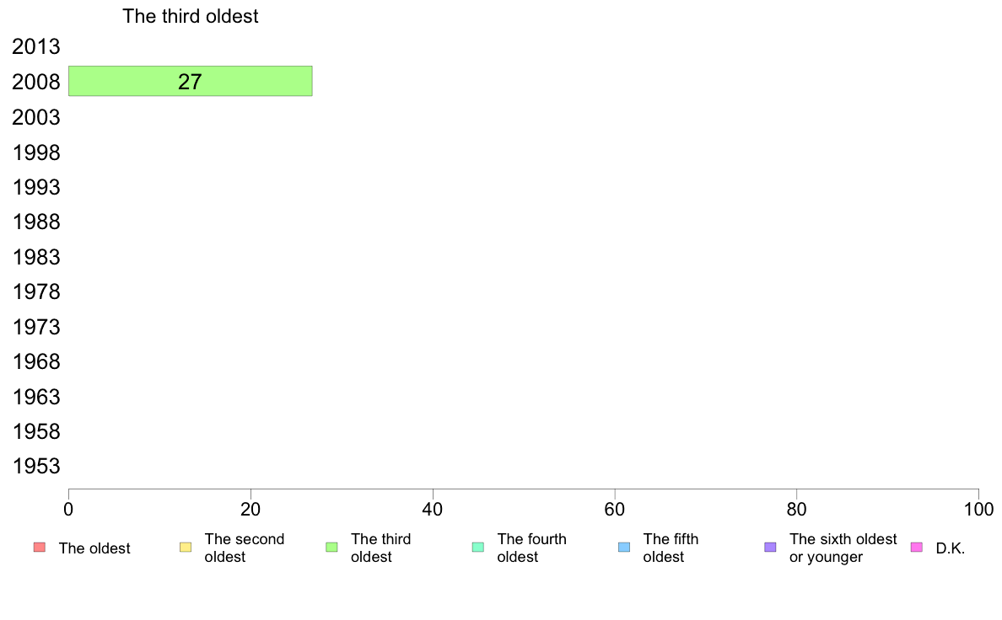The image size is (1002, 620).
Task: Click the blue 'The fifth oldest' legend swatch
Action: (624, 548)
